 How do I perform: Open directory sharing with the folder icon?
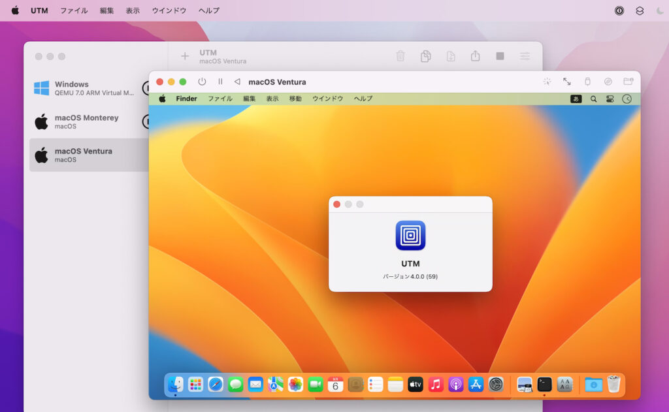pos(628,82)
